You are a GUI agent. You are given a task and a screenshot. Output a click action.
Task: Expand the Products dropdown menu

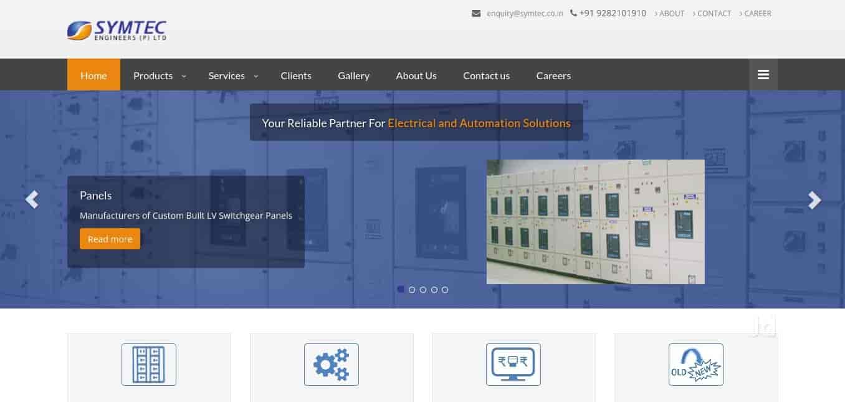coord(159,75)
